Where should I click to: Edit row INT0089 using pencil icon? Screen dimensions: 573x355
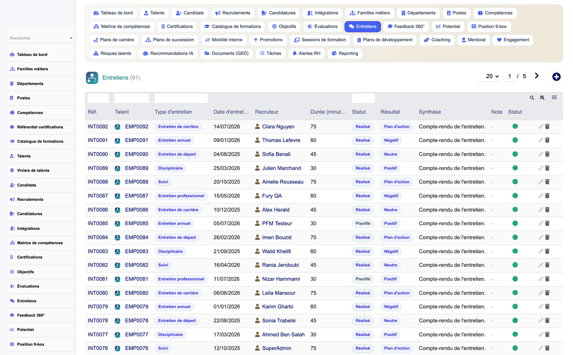540,168
